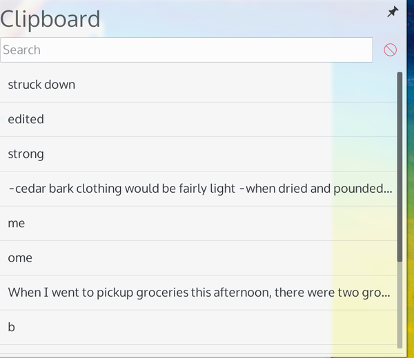Pick the single letter 'b' entry

(198, 328)
